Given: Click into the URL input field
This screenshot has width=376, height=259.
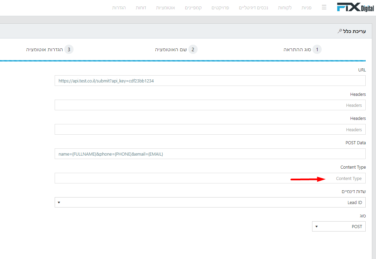Looking at the screenshot, I should (210, 81).
